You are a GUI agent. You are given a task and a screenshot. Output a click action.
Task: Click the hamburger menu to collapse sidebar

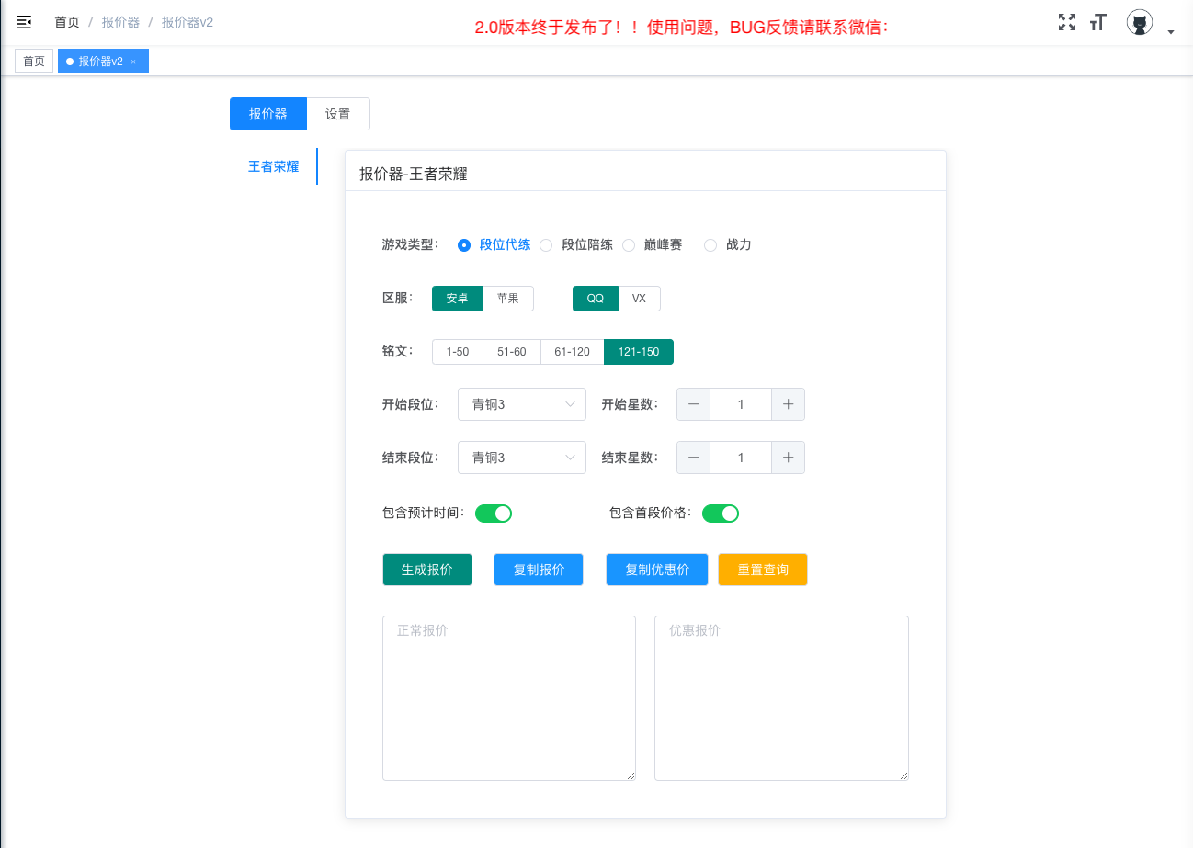tap(24, 22)
